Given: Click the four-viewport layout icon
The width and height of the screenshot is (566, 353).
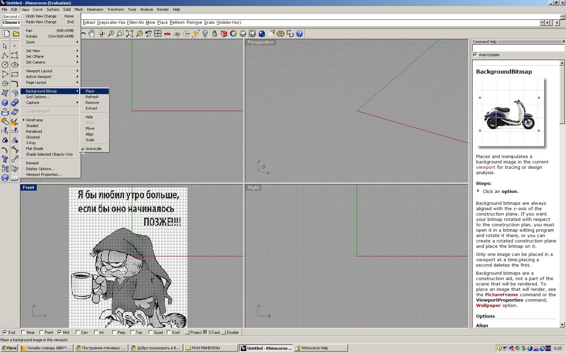Looking at the screenshot, I should click(x=158, y=34).
